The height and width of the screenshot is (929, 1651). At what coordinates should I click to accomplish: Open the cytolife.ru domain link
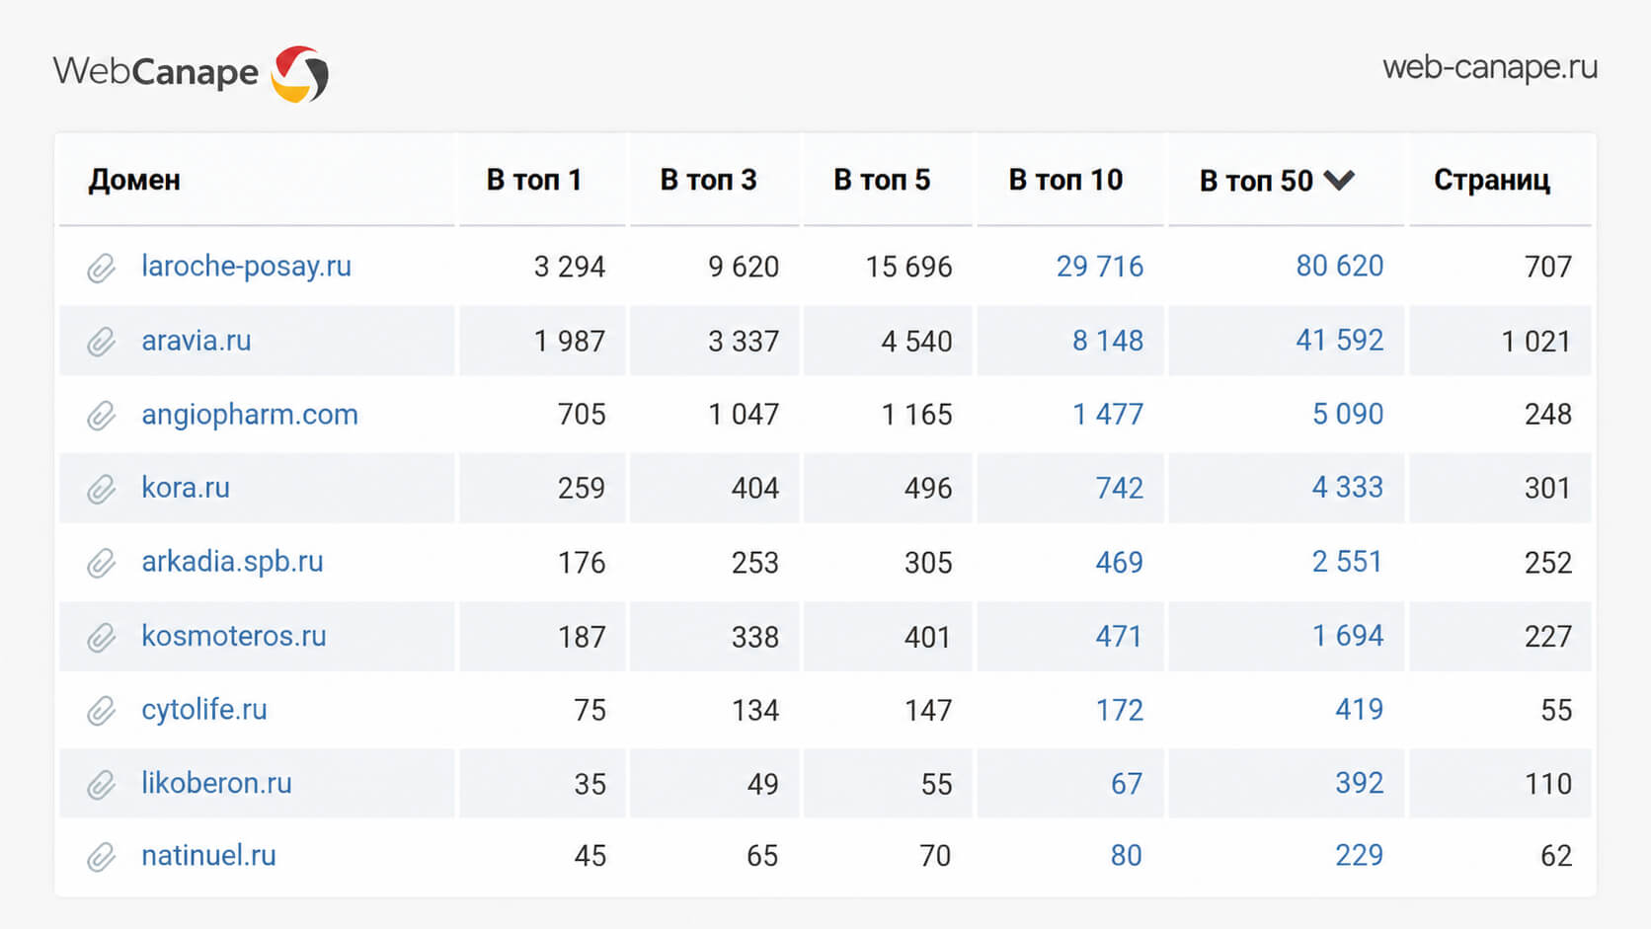(203, 710)
